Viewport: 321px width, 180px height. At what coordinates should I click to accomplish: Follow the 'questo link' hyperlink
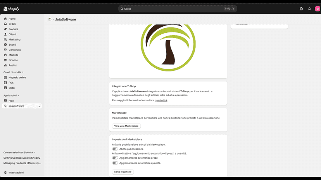coord(161,100)
